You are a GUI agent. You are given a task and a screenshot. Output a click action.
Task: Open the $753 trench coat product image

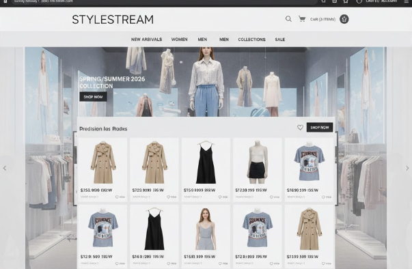103,162
